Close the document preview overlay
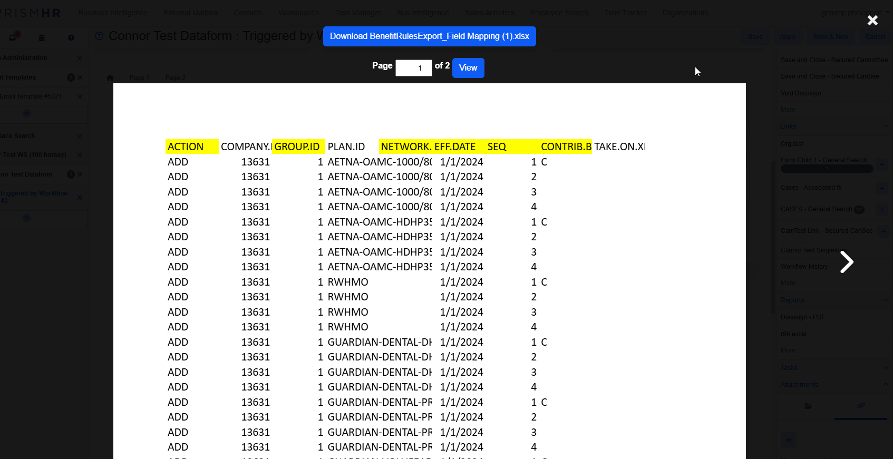Image resolution: width=893 pixels, height=459 pixels. click(872, 20)
